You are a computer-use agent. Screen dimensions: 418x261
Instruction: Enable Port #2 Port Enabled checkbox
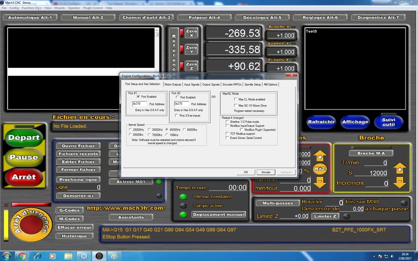[177, 97]
